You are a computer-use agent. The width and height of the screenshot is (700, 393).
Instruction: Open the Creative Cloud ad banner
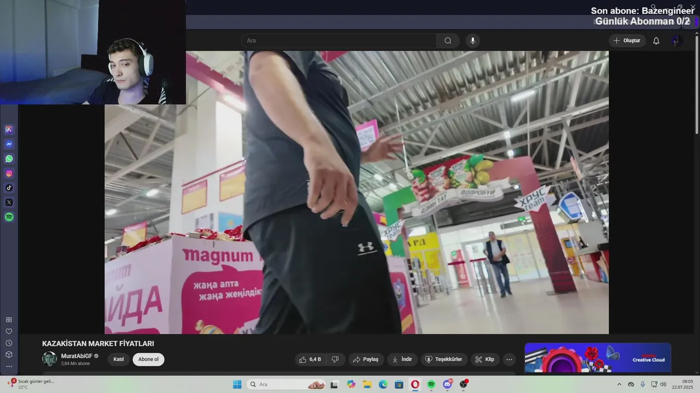pos(598,358)
